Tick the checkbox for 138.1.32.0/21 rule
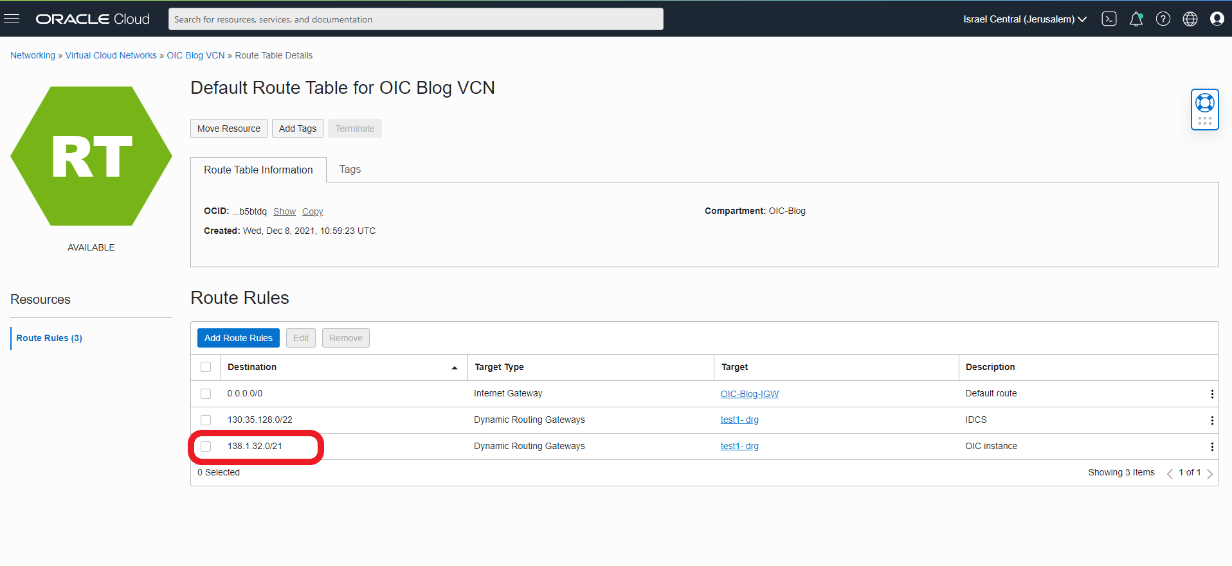This screenshot has height=566, width=1232. [x=206, y=447]
